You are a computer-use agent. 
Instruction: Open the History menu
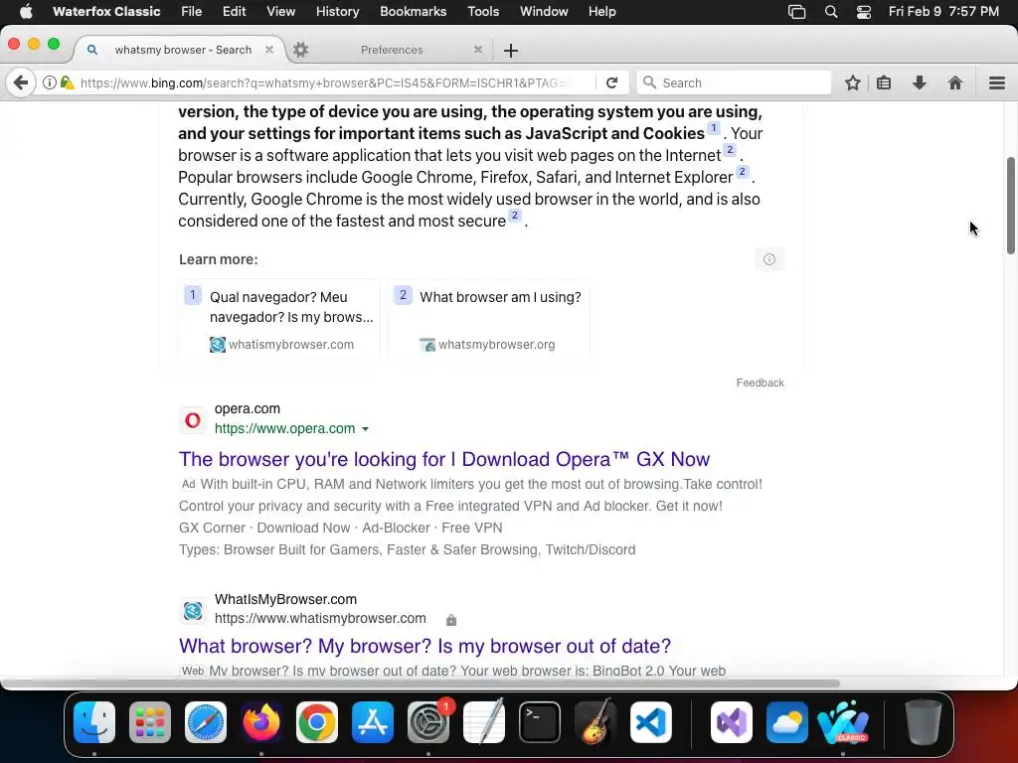[338, 12]
